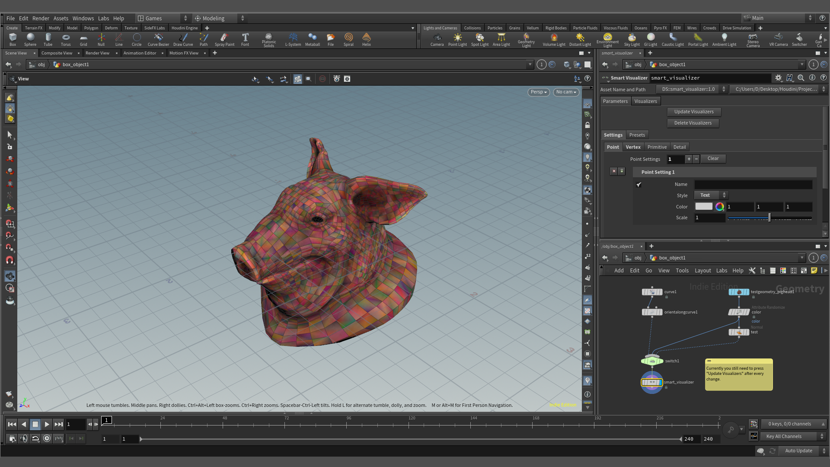Click the white Color swatch
This screenshot has width=830, height=467.
[704, 207]
